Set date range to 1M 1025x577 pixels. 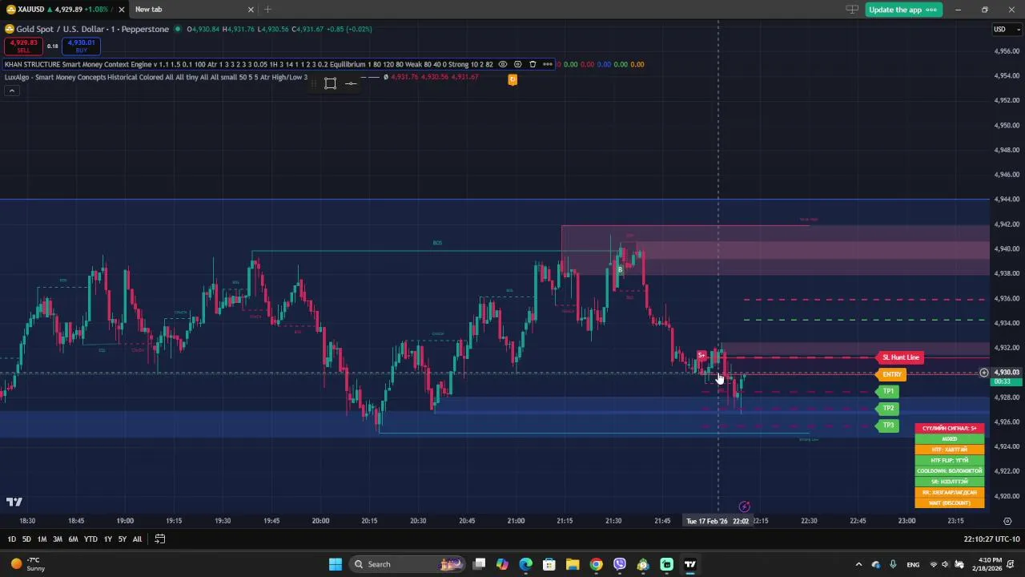pos(42,539)
